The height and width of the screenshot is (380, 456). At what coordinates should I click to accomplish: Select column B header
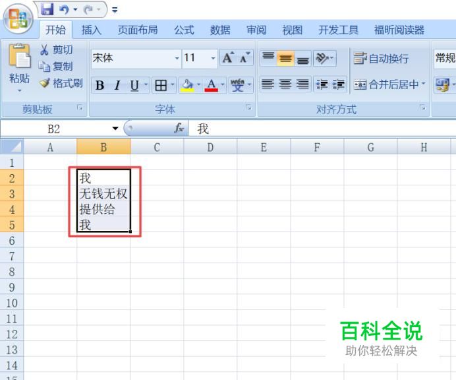pos(103,147)
